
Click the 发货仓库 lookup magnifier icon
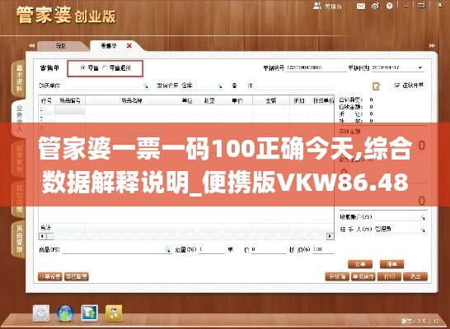220,86
